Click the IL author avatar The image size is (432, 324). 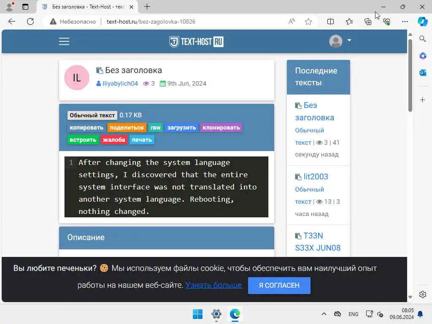click(77, 78)
